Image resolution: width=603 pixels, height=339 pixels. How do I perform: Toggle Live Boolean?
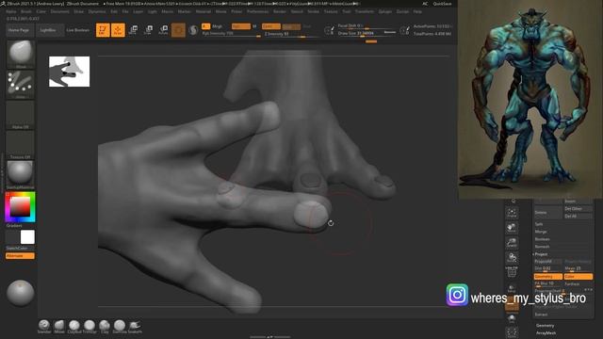[77, 30]
